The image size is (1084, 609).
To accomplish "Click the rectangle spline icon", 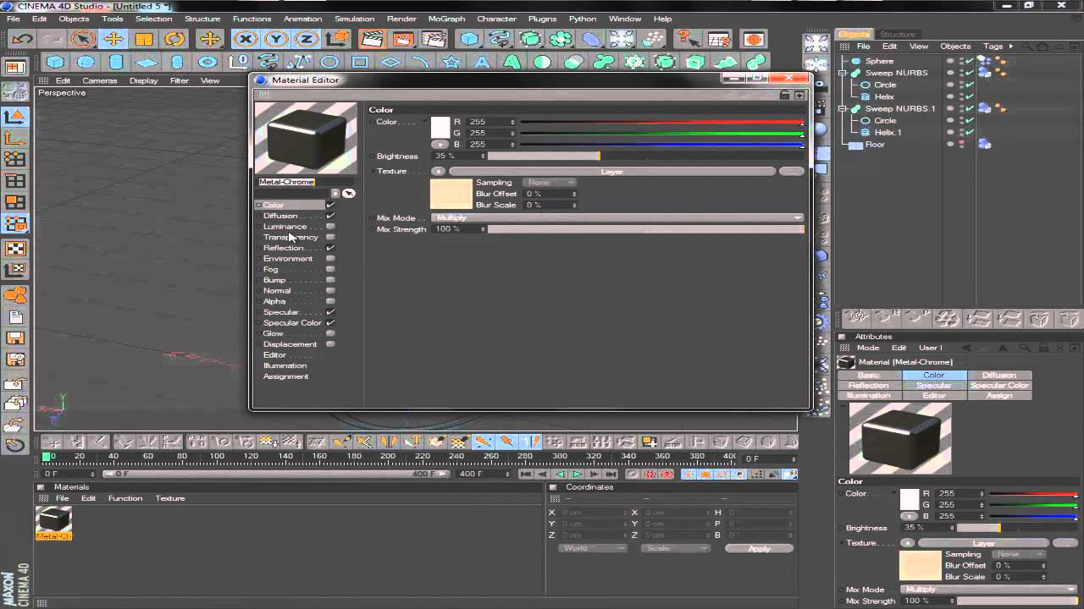I will coord(360,62).
